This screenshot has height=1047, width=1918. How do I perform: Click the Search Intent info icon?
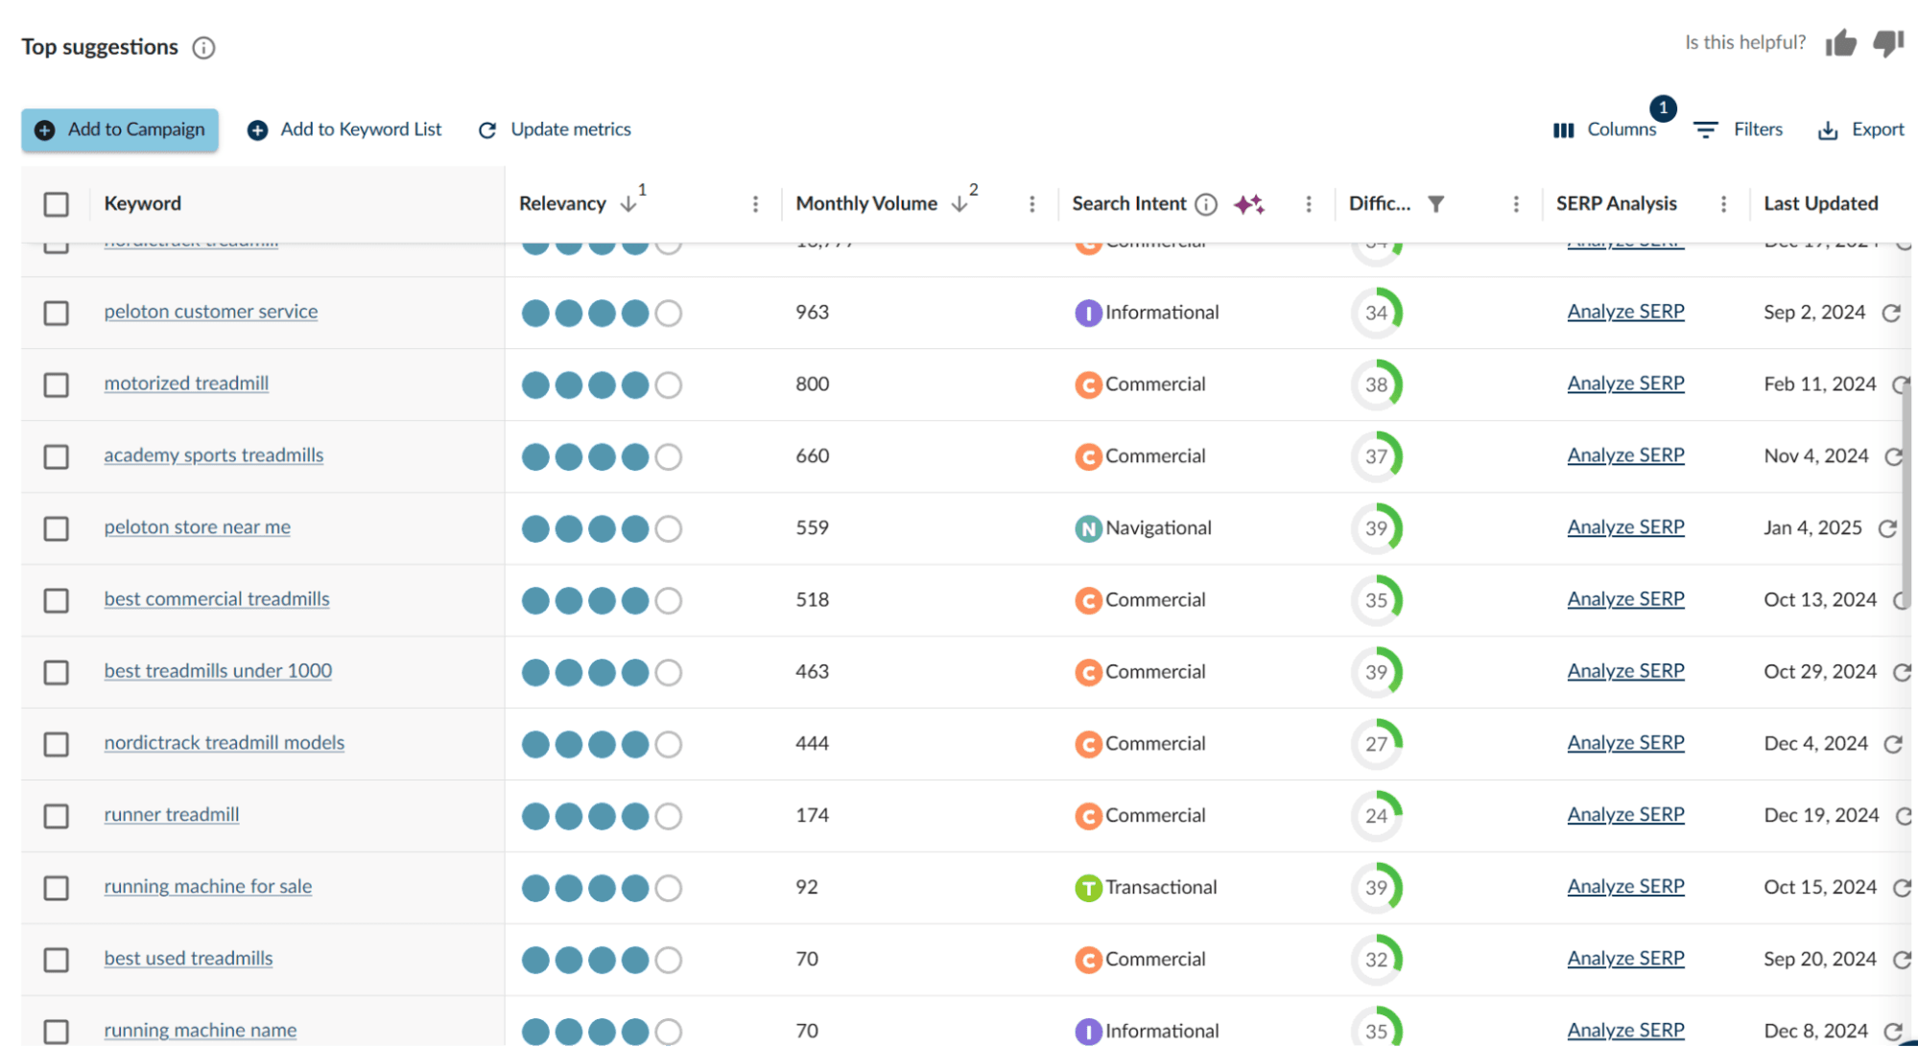click(1206, 204)
